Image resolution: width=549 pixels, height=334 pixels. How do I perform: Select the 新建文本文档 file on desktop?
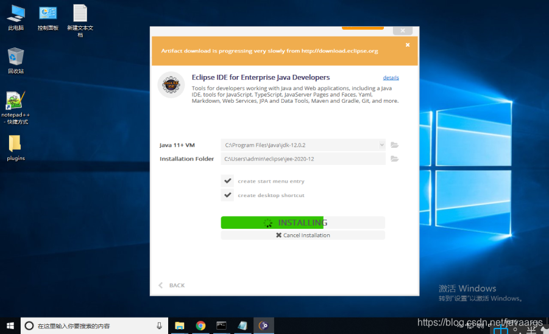(x=80, y=20)
